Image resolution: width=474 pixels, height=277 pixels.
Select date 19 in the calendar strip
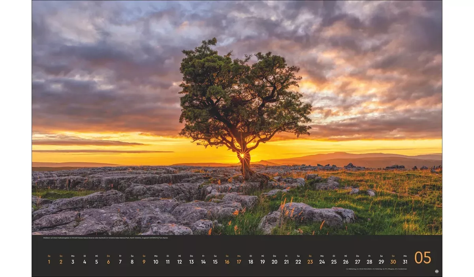point(263,262)
